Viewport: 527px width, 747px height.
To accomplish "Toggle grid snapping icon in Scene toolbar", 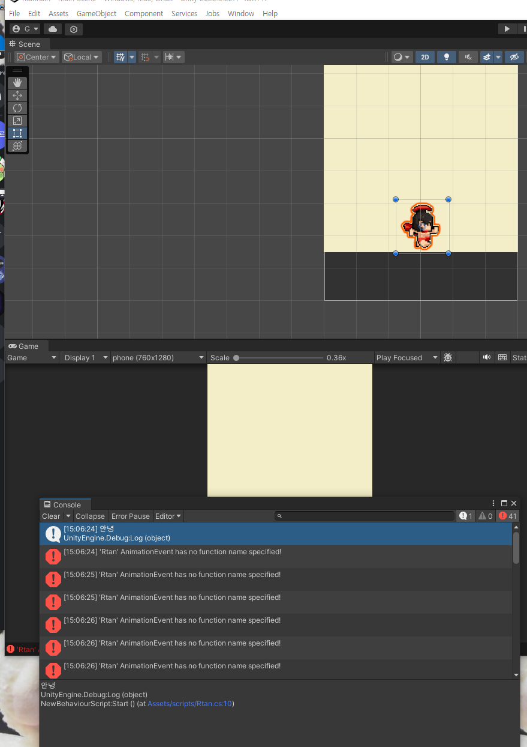I will (x=121, y=57).
